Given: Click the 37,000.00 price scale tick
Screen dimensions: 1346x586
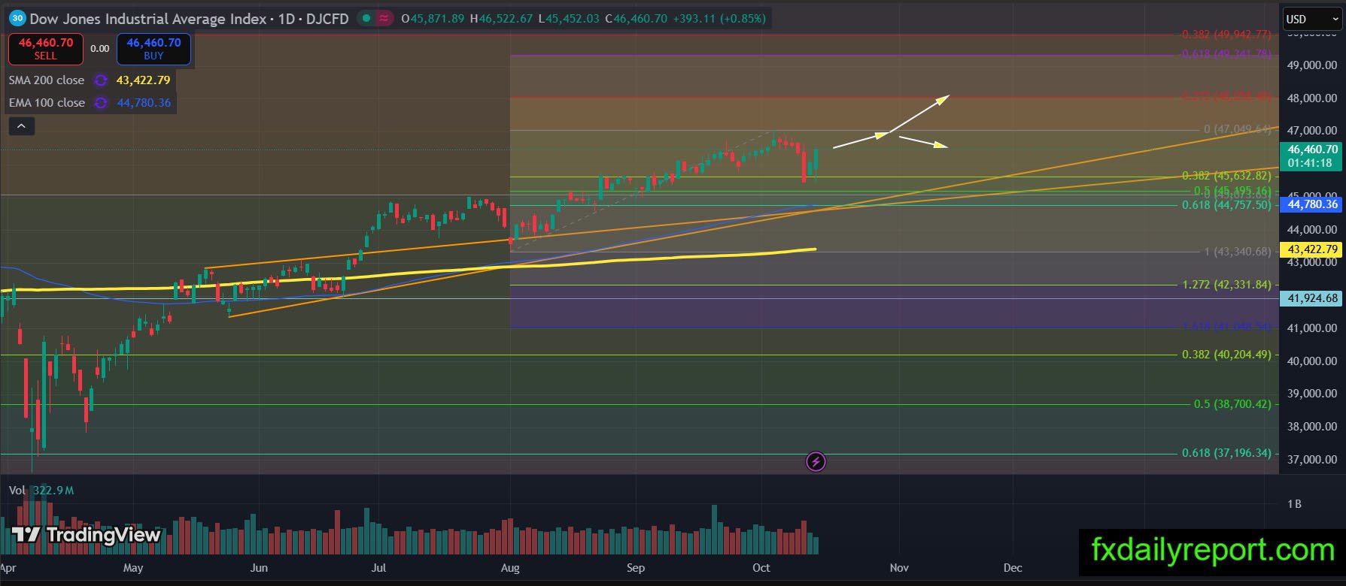Looking at the screenshot, I should click(x=1312, y=460).
